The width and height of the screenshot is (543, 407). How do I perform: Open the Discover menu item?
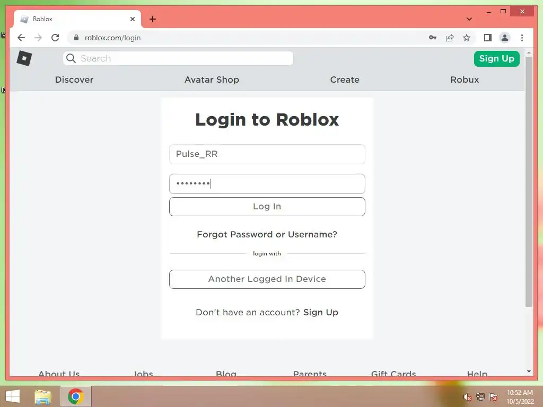(74, 79)
